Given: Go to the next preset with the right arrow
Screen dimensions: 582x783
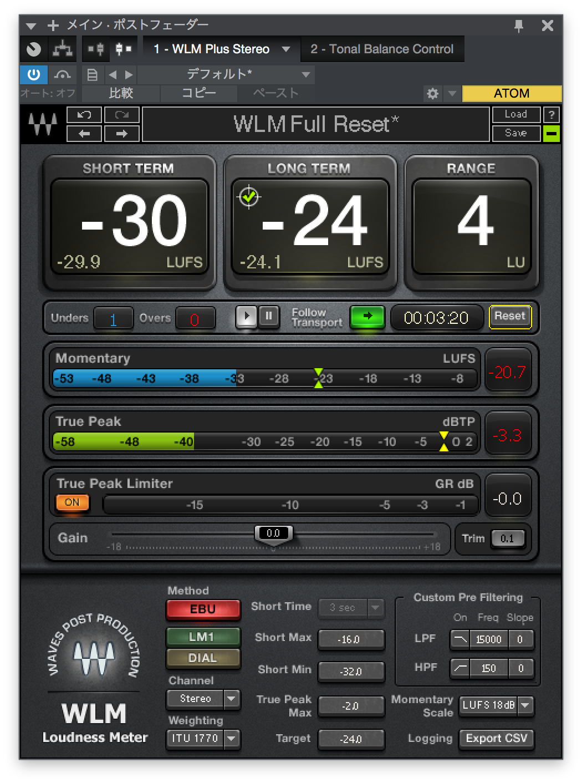Looking at the screenshot, I should click(x=129, y=74).
